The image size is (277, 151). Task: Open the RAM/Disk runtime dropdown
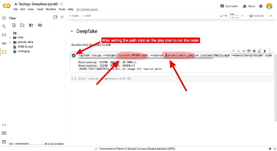point(242,16)
